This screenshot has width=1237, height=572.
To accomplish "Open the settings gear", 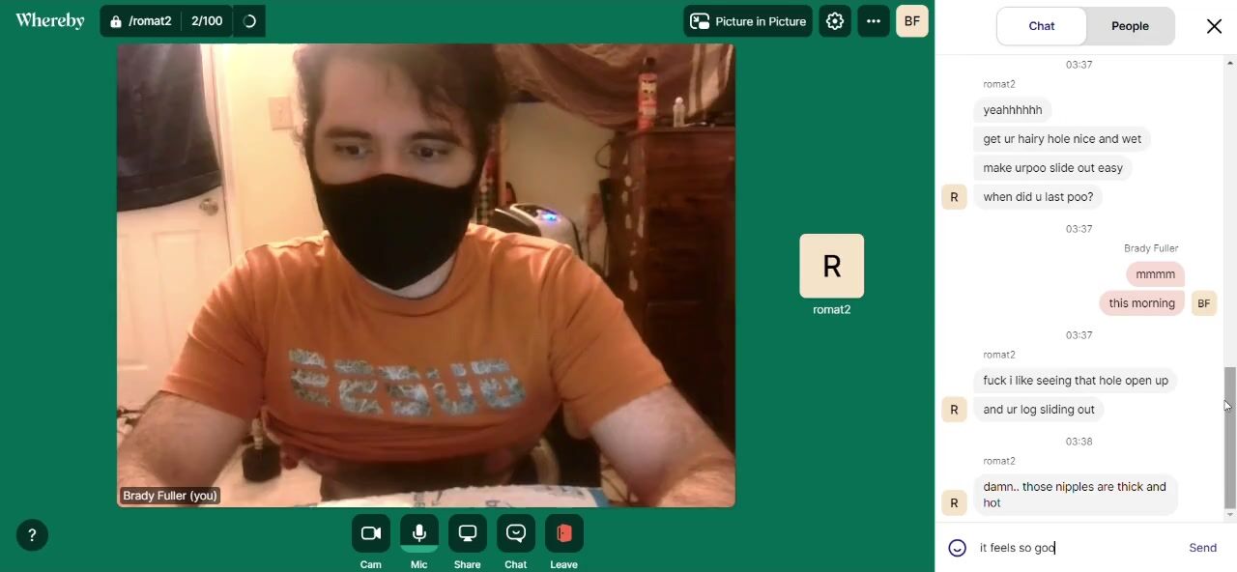I will tap(835, 21).
